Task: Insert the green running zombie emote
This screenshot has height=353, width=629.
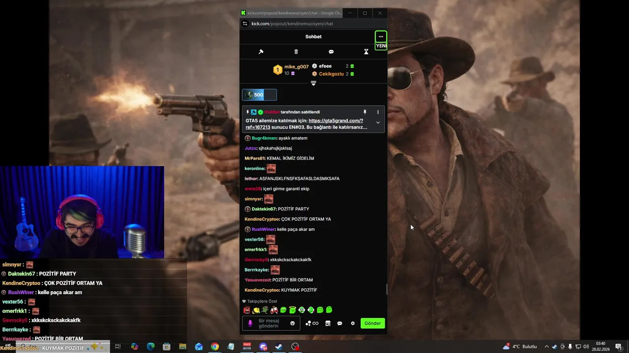Action: pyautogui.click(x=265, y=310)
